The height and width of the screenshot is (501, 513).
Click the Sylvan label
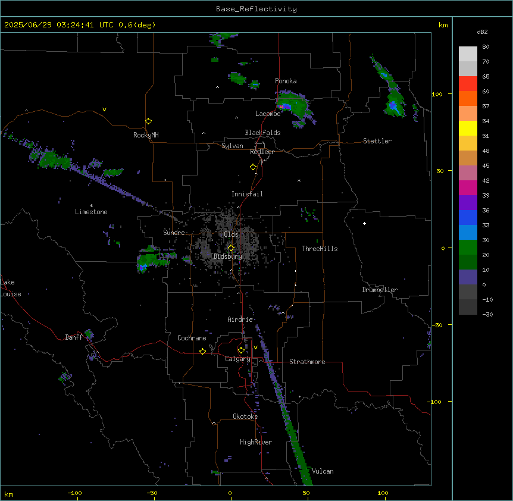(x=232, y=146)
